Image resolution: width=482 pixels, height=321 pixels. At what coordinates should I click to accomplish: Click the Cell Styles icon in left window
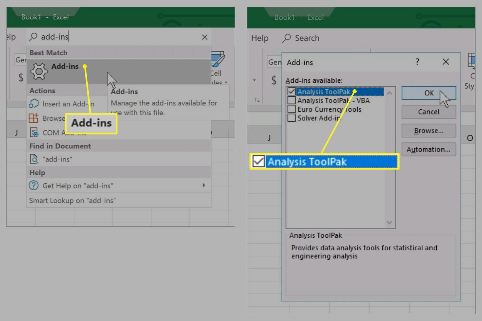[218, 58]
